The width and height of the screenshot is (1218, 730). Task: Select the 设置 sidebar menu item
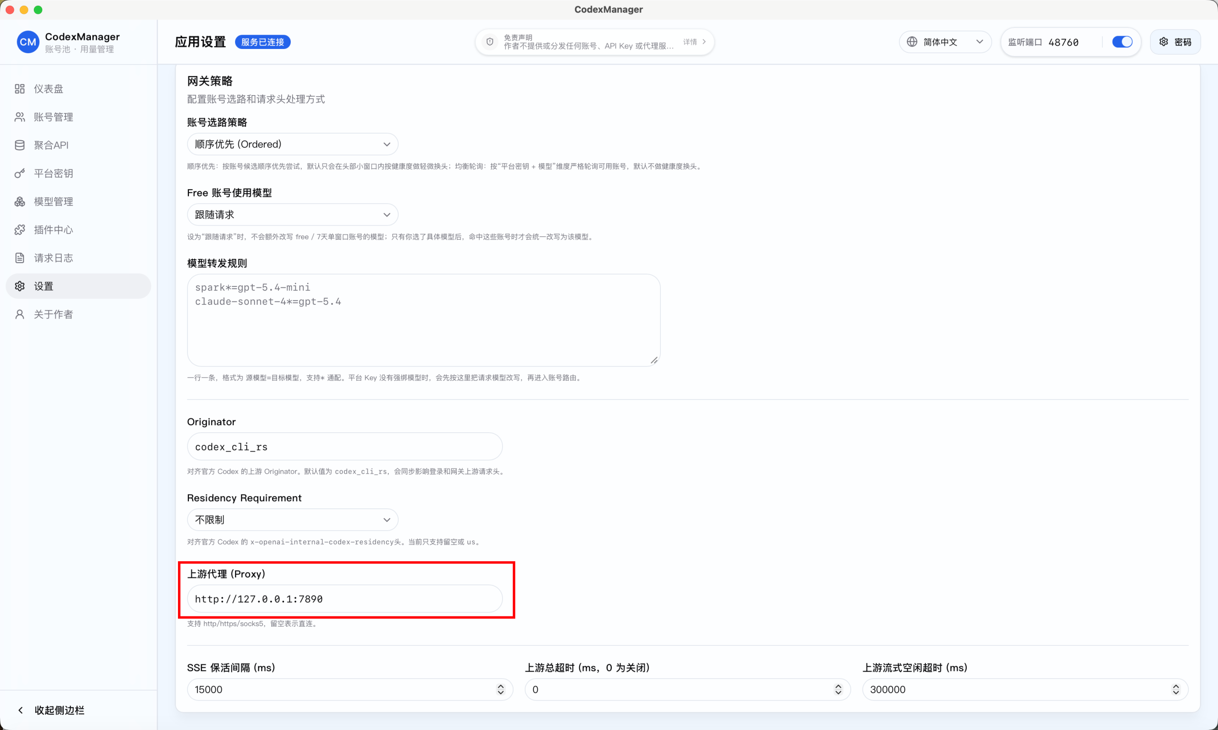point(78,286)
